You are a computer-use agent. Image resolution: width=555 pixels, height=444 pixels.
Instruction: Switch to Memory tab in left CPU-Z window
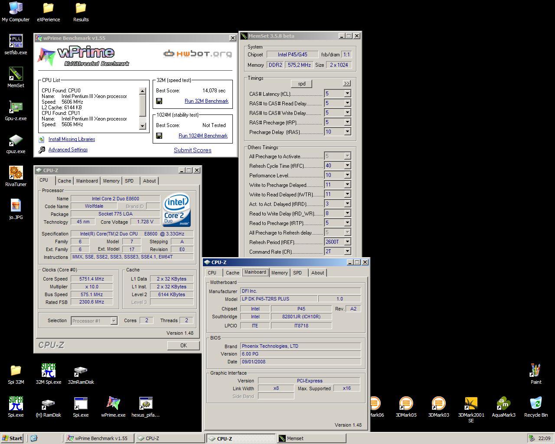coord(111,181)
